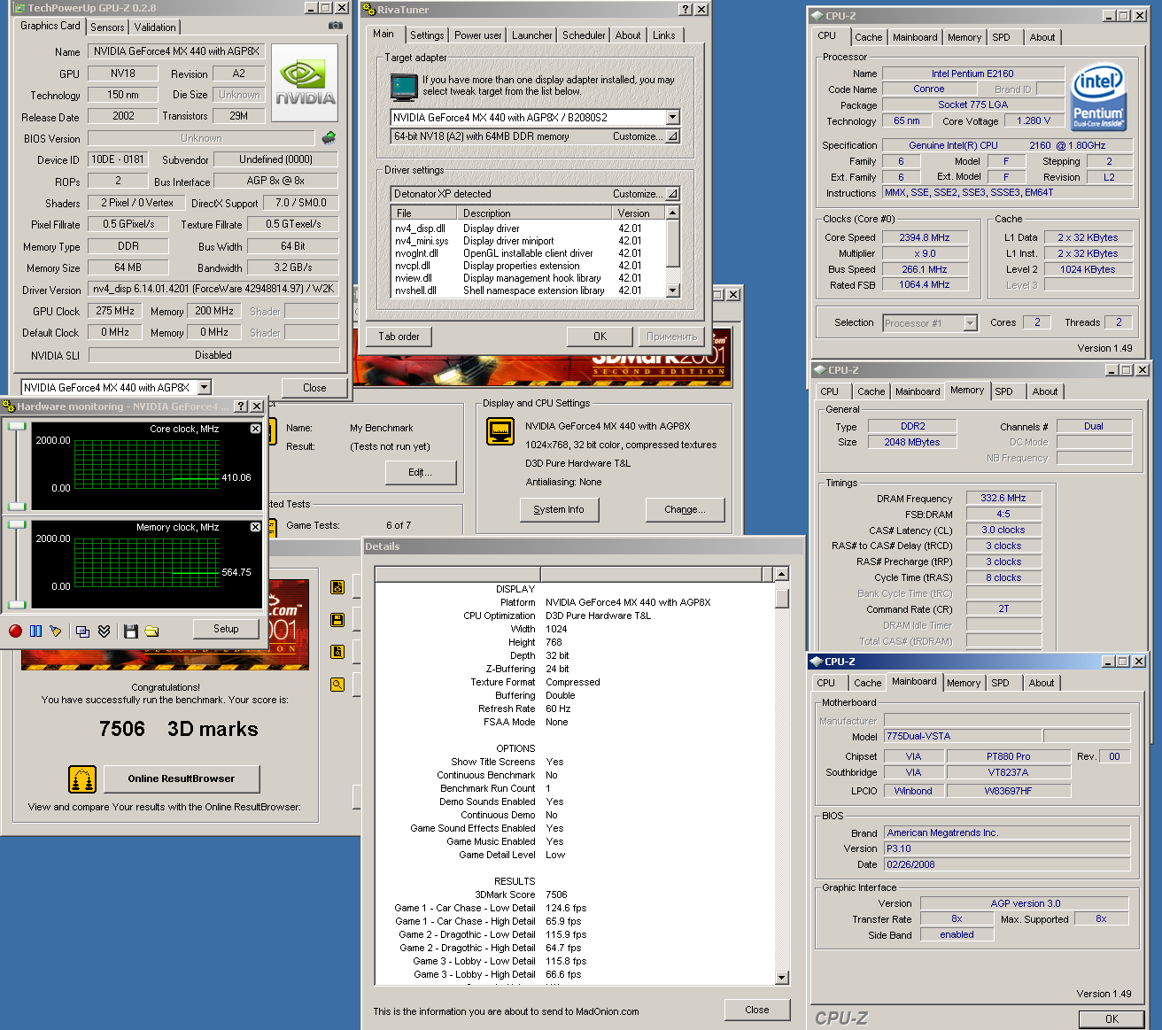Open the graphics card selector dropdown in GPU-Z
Viewport: 1162px width, 1030px height.
click(205, 387)
